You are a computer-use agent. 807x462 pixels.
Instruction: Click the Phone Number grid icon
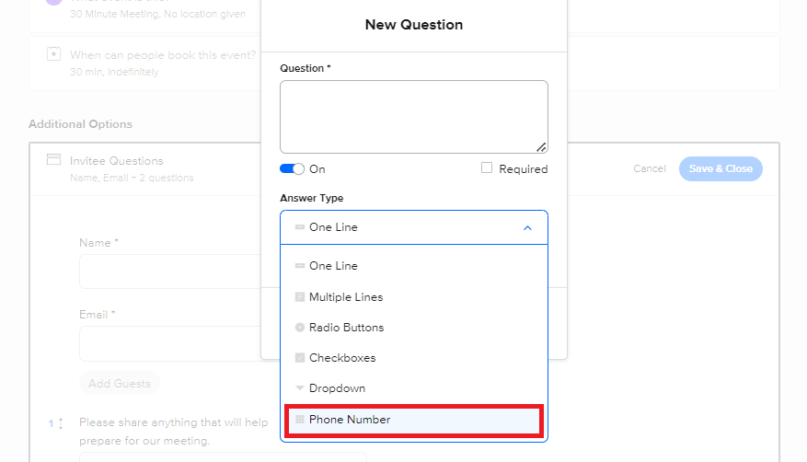coord(300,420)
